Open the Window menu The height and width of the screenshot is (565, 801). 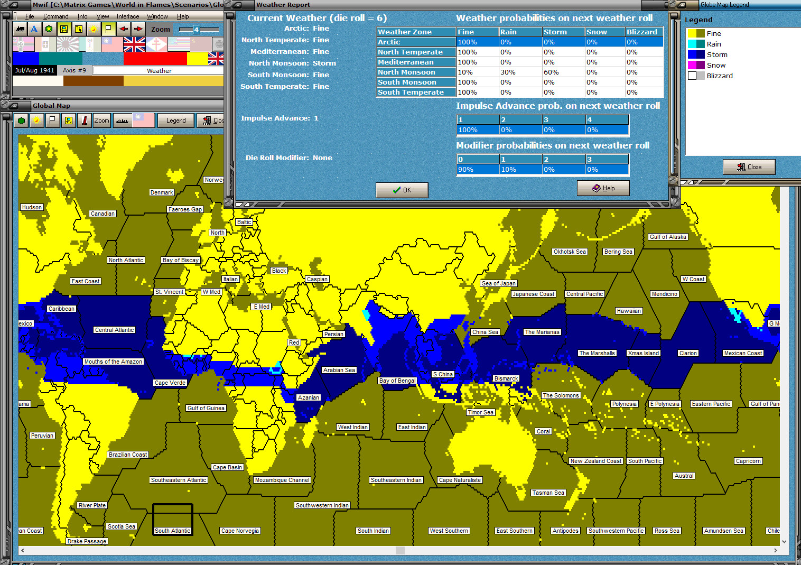click(x=157, y=16)
